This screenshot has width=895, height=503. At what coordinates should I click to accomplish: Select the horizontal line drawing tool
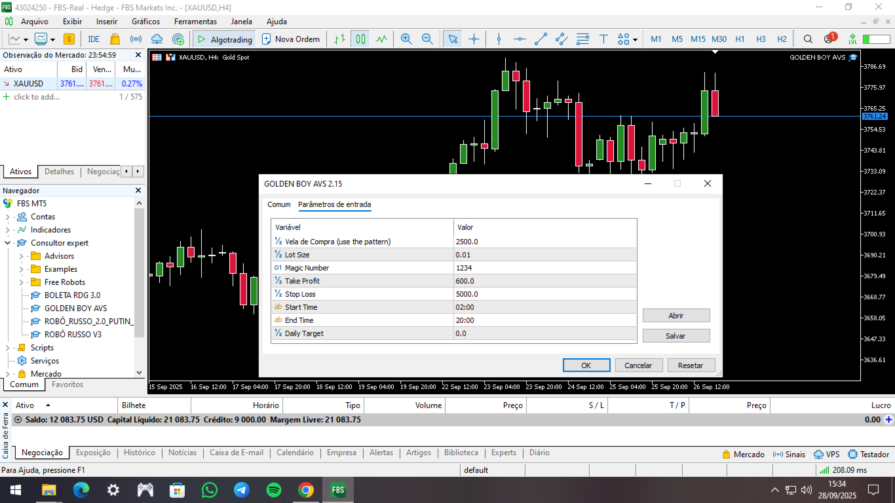[x=520, y=39]
